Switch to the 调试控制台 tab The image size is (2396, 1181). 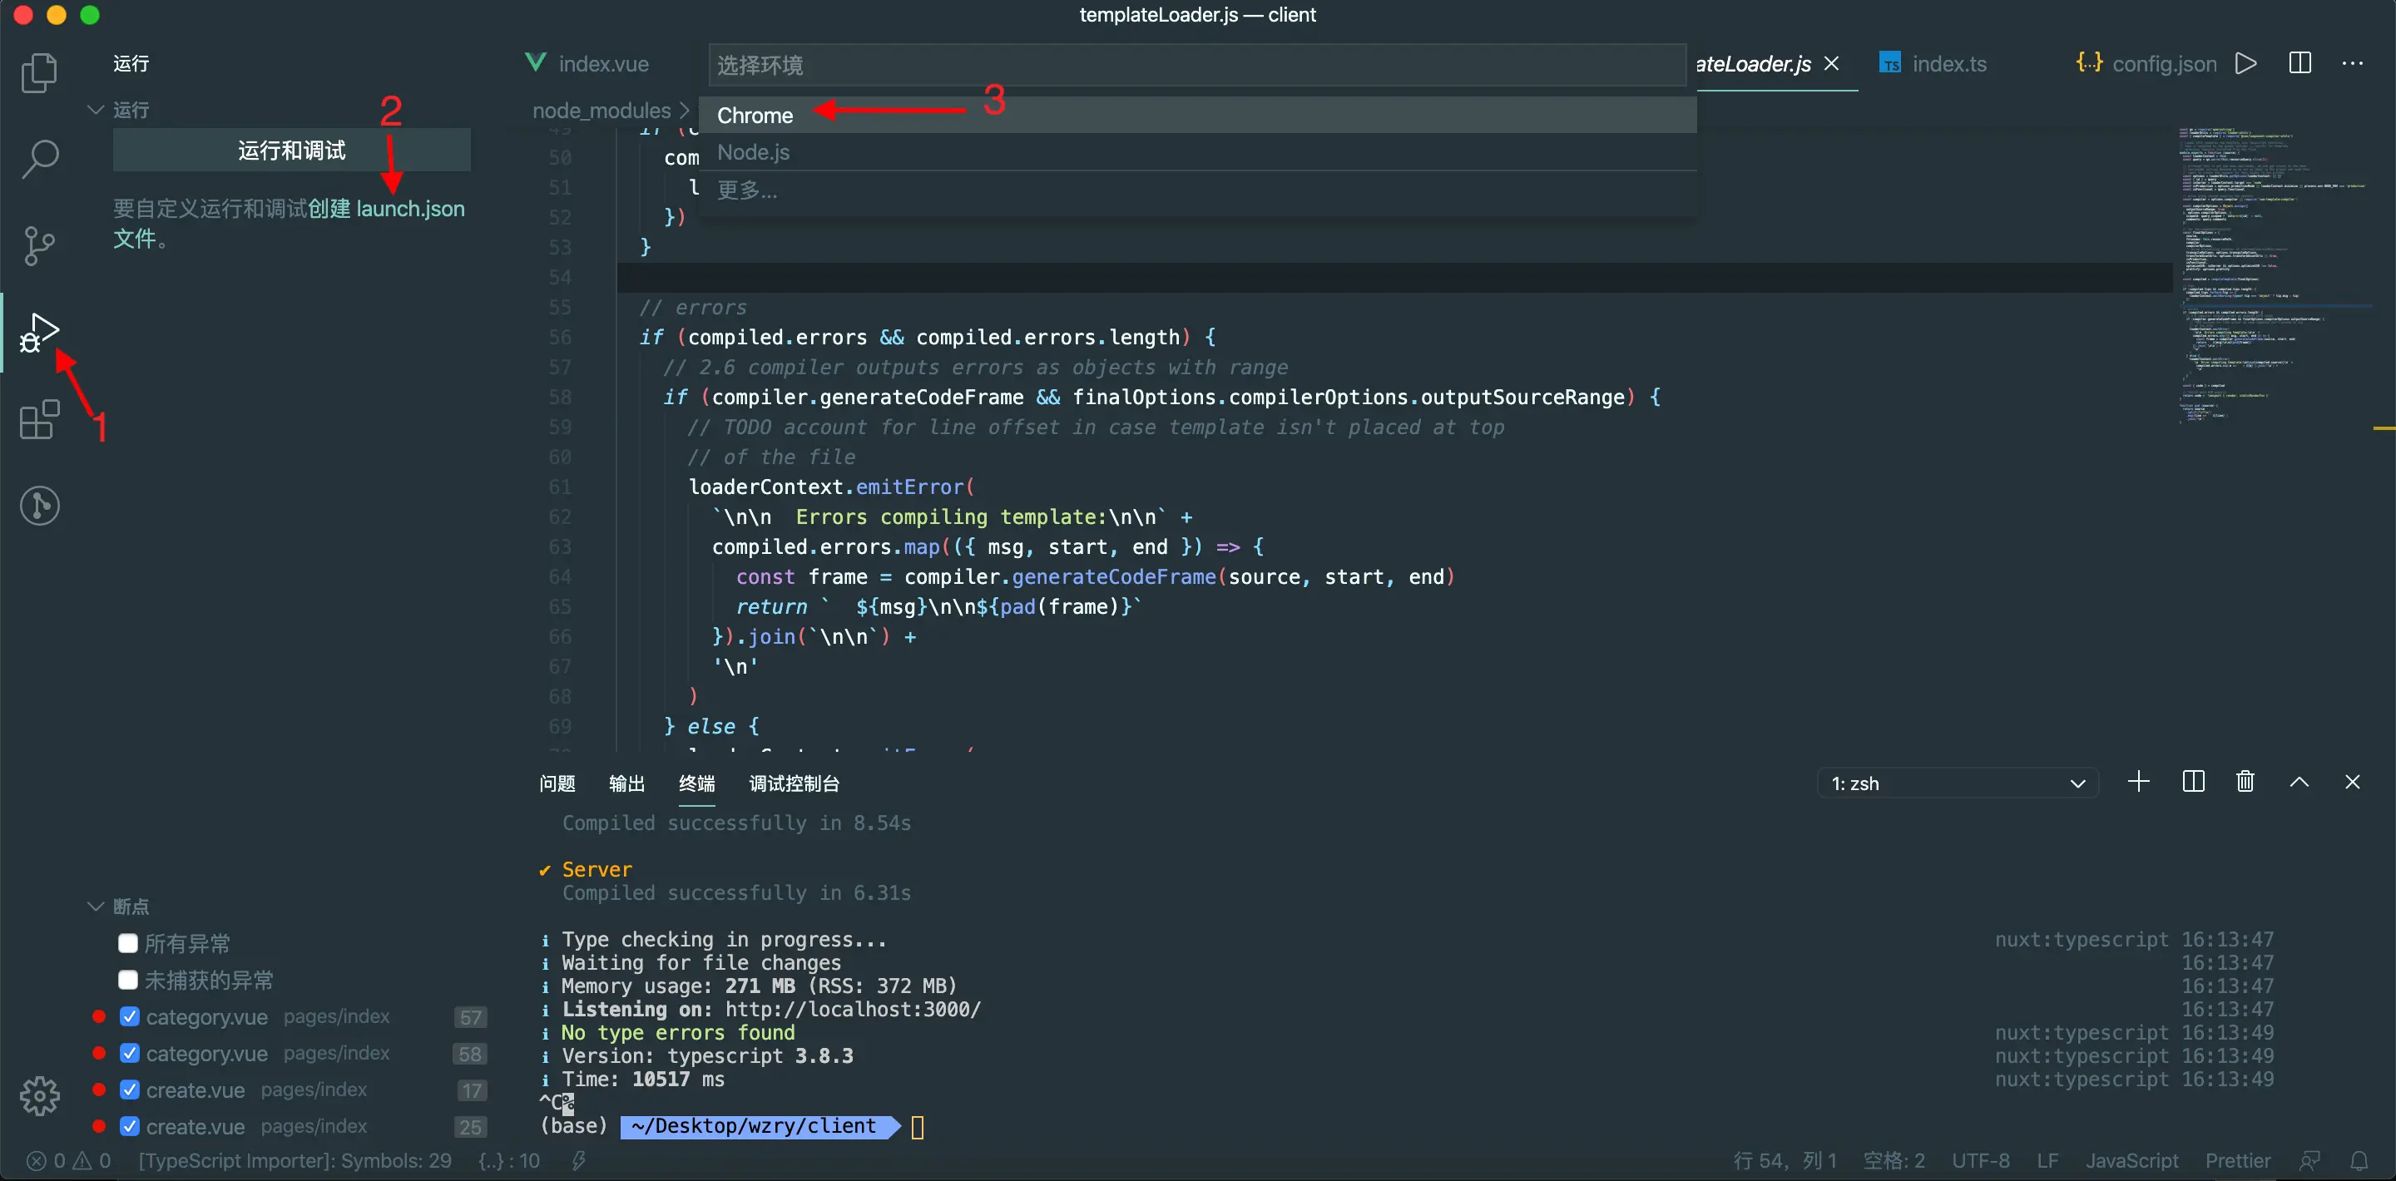coord(794,783)
